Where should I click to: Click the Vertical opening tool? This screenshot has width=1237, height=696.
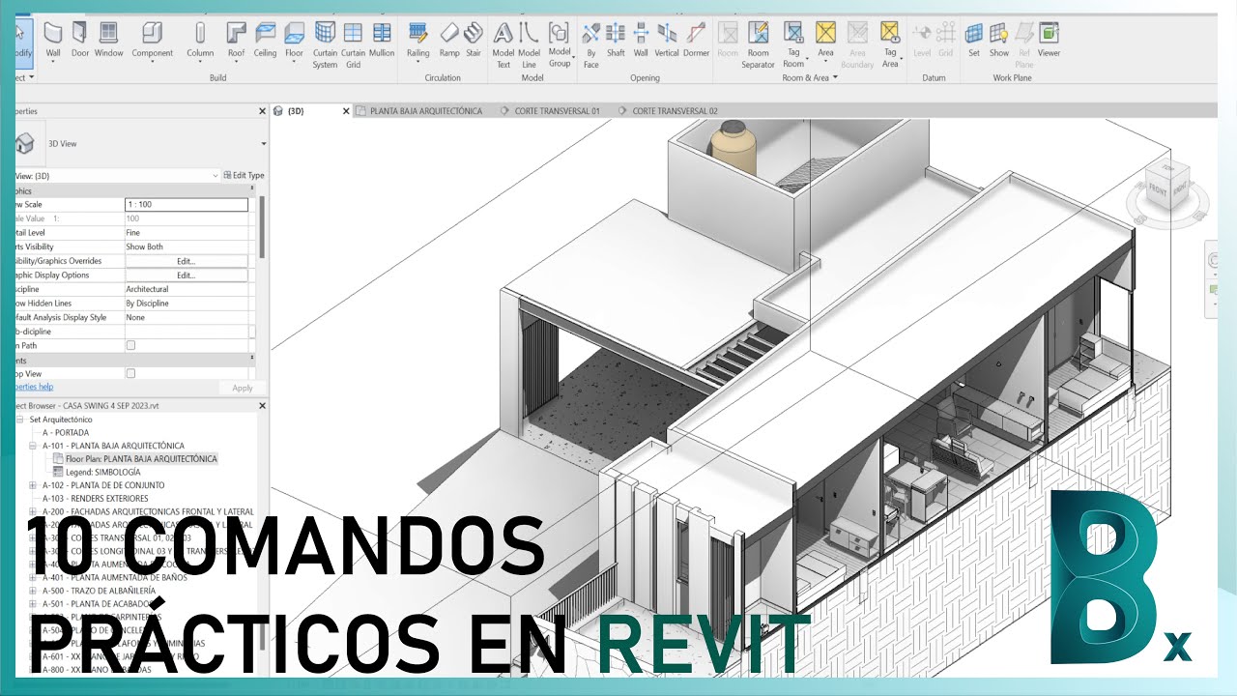667,40
